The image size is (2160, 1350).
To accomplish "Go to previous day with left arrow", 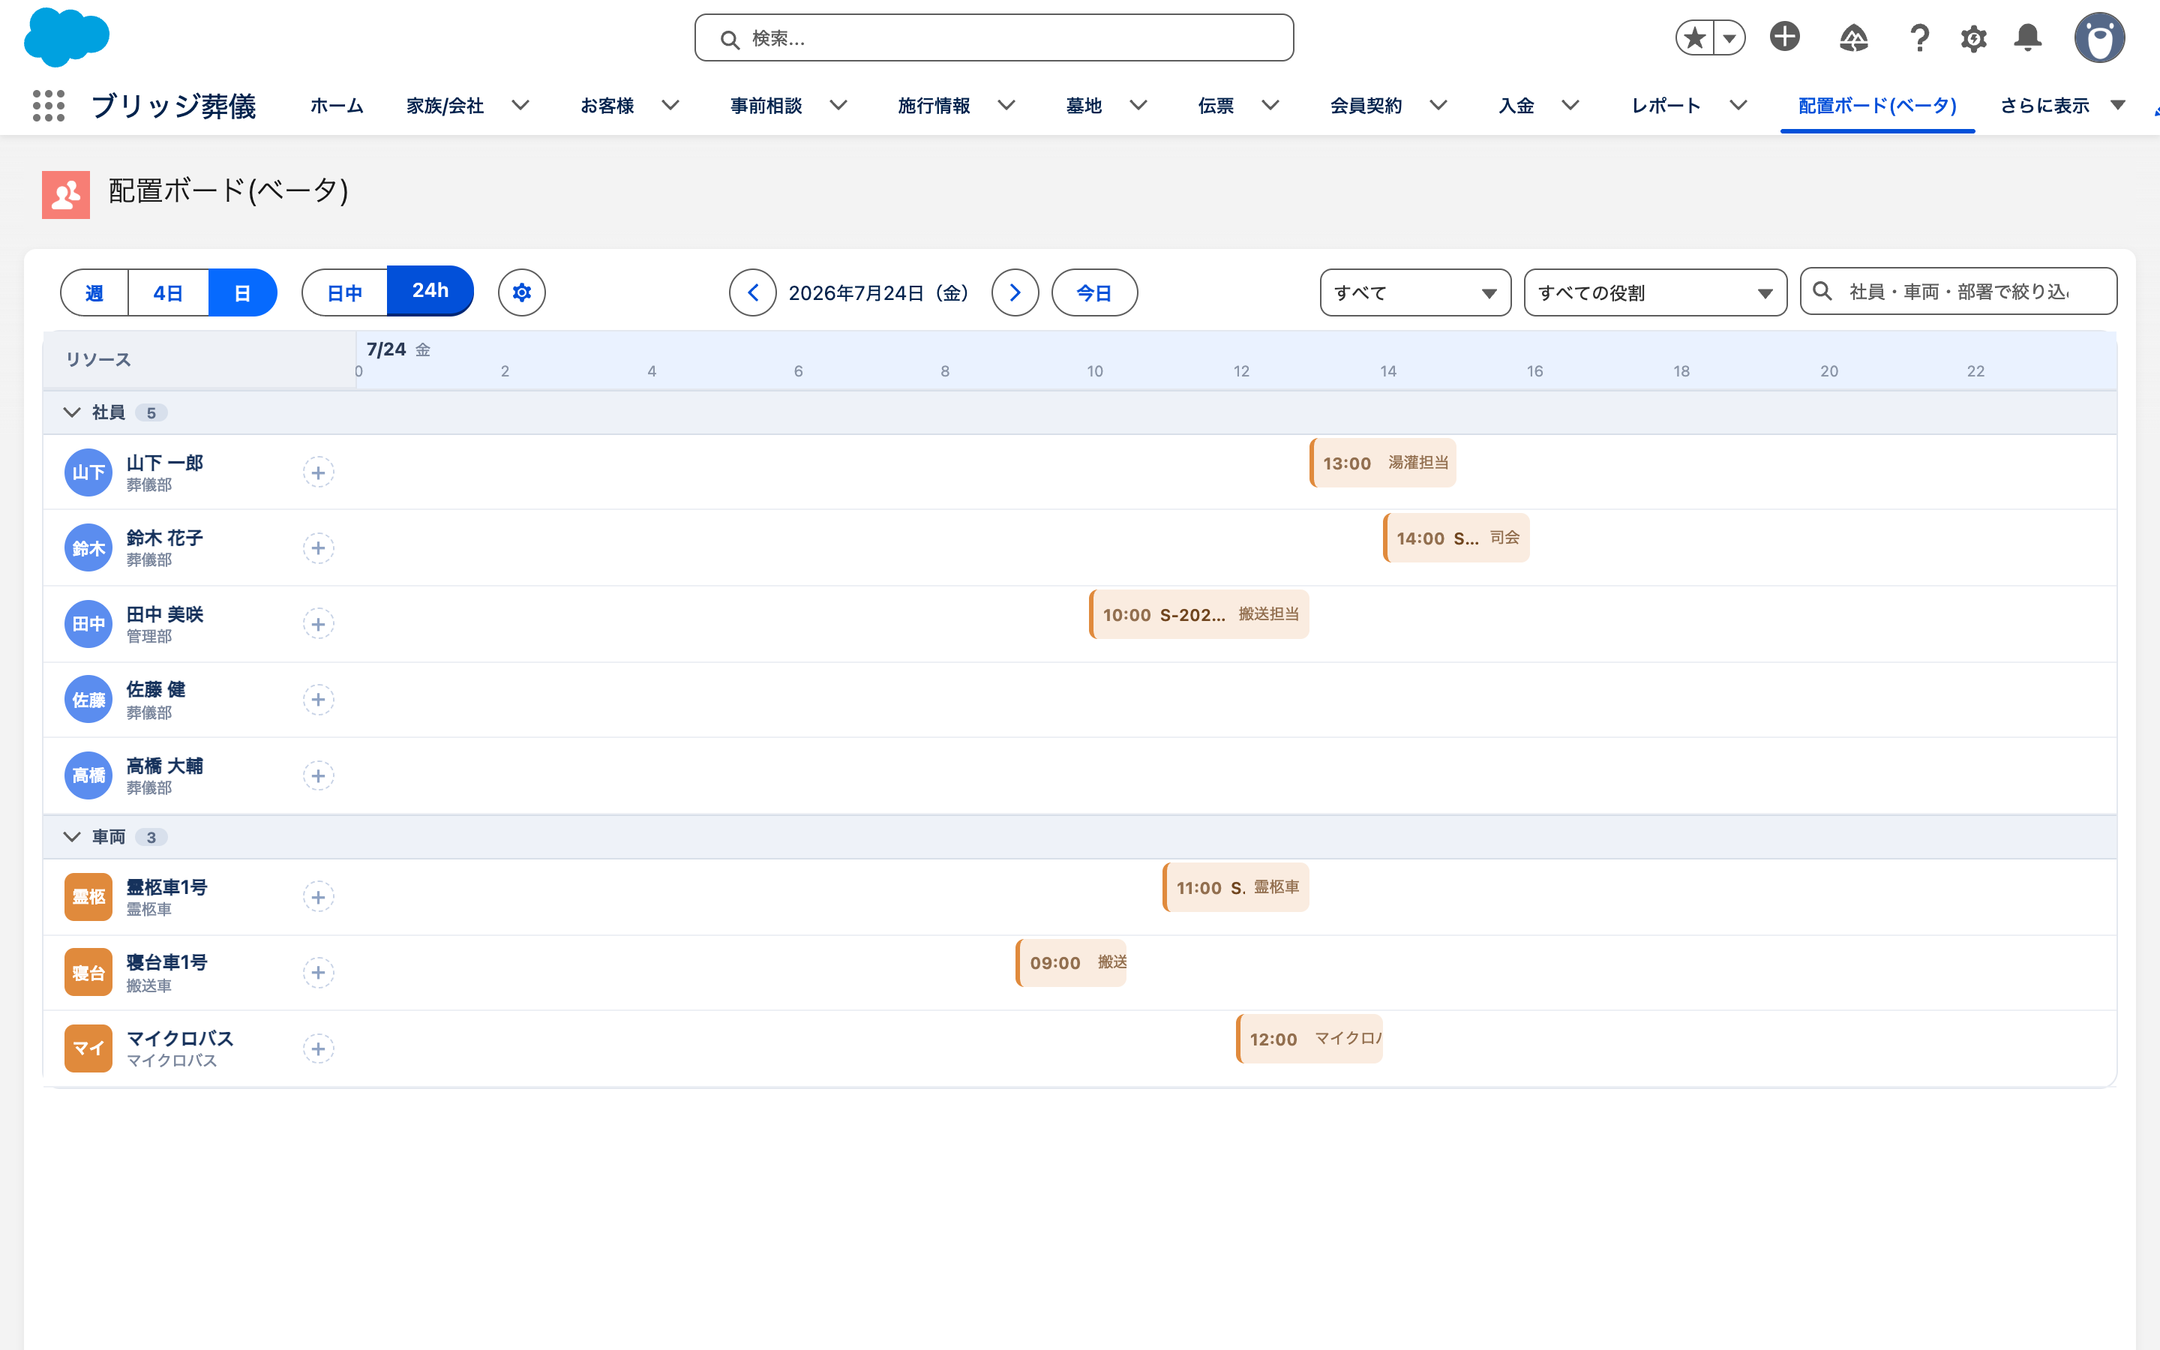I will (752, 292).
